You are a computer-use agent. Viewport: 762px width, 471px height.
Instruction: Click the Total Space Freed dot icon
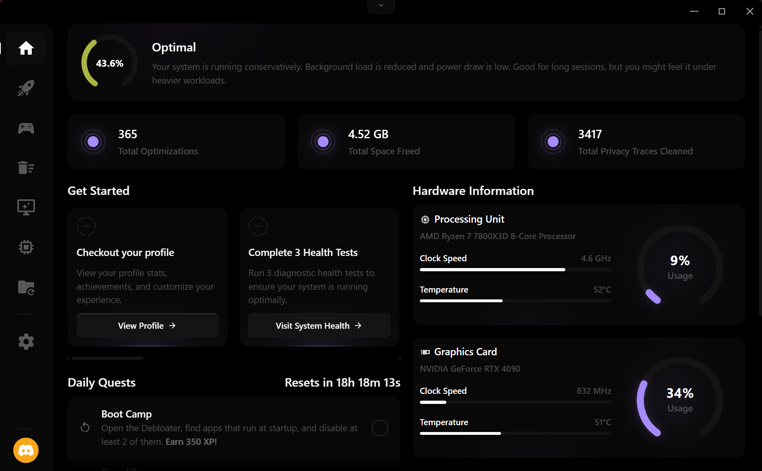pyautogui.click(x=323, y=141)
